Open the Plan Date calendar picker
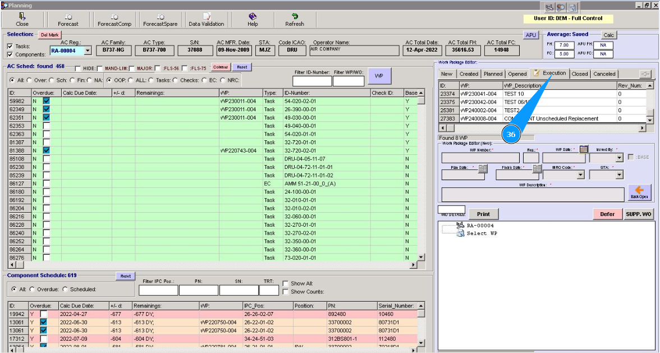The height and width of the screenshot is (353, 660). coord(483,168)
